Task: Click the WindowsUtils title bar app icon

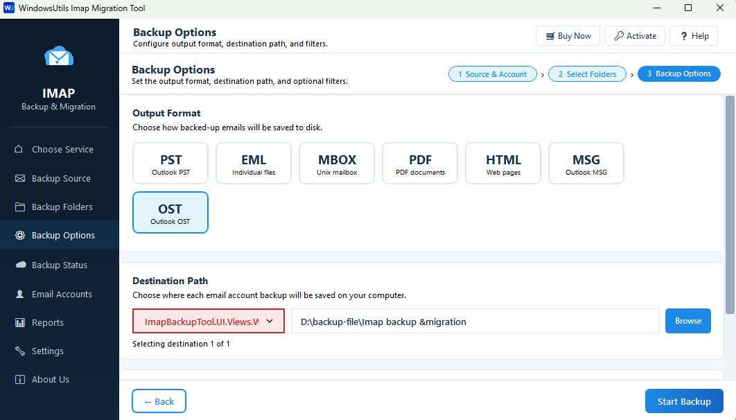Action: [x=8, y=8]
